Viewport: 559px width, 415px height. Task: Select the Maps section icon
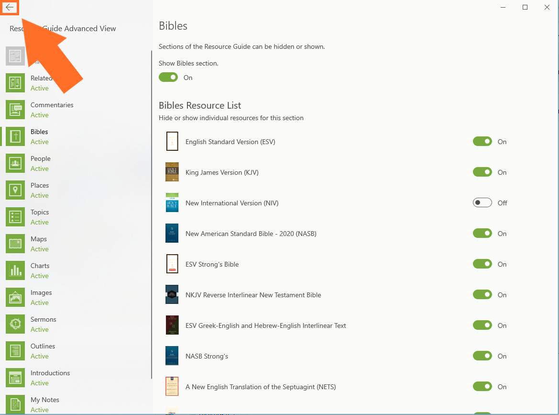click(15, 244)
